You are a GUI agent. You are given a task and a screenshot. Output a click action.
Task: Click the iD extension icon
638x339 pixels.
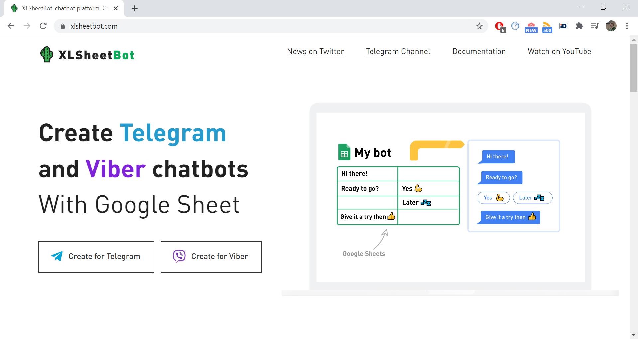563,26
